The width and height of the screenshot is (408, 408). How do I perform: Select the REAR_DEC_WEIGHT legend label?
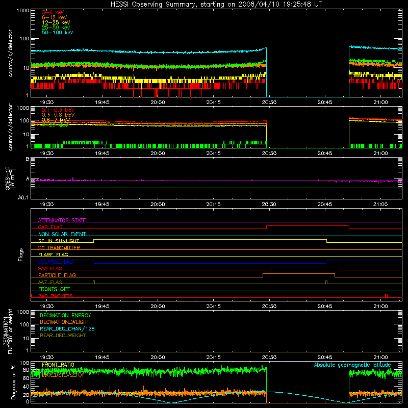[x=63, y=336]
